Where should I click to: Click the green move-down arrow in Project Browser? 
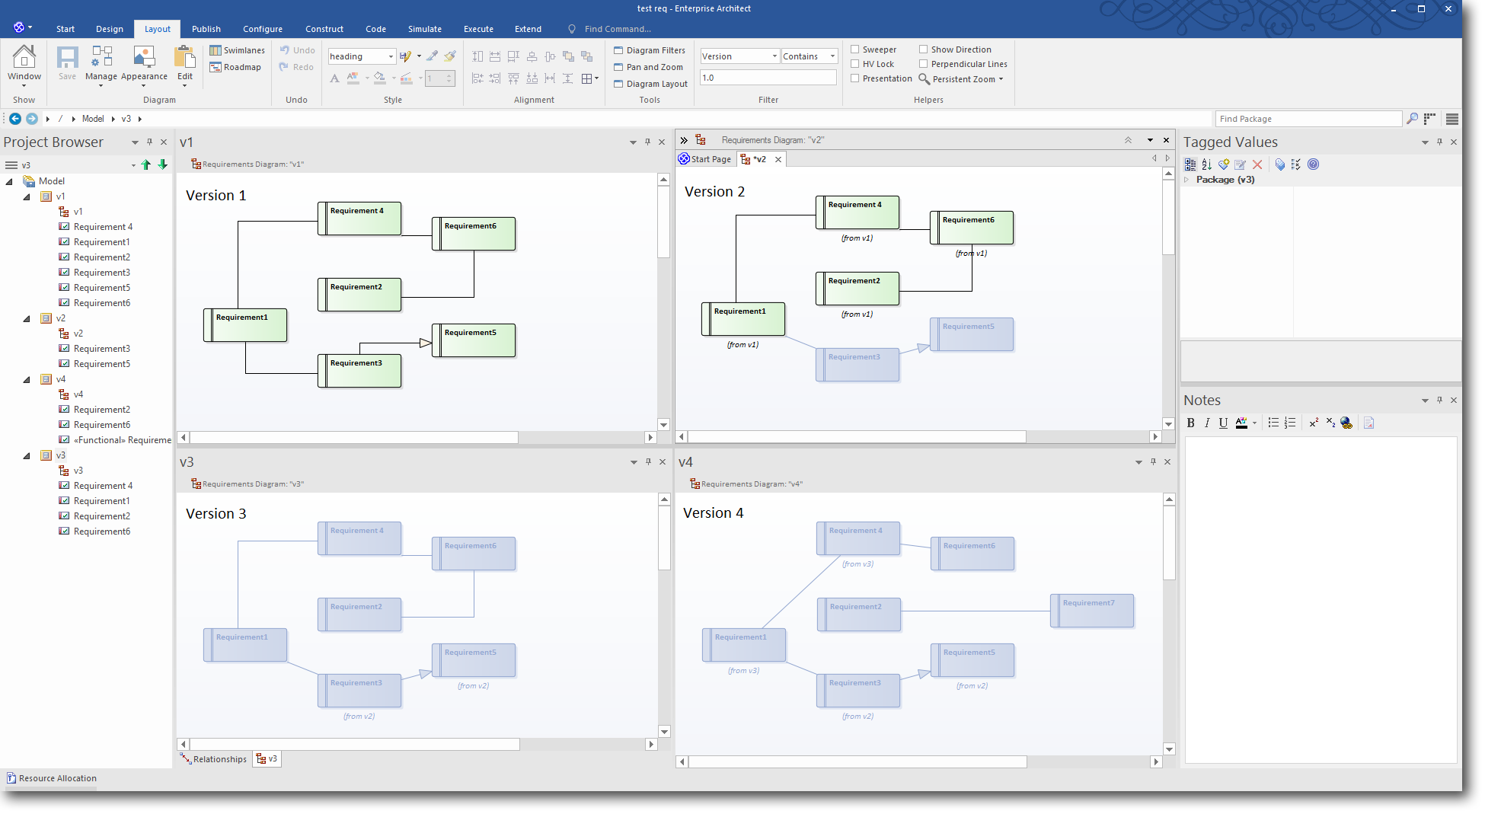[163, 165]
